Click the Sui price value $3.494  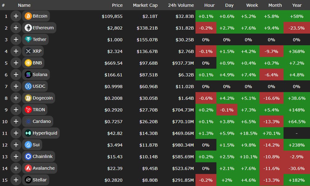pyautogui.click(x=115, y=145)
